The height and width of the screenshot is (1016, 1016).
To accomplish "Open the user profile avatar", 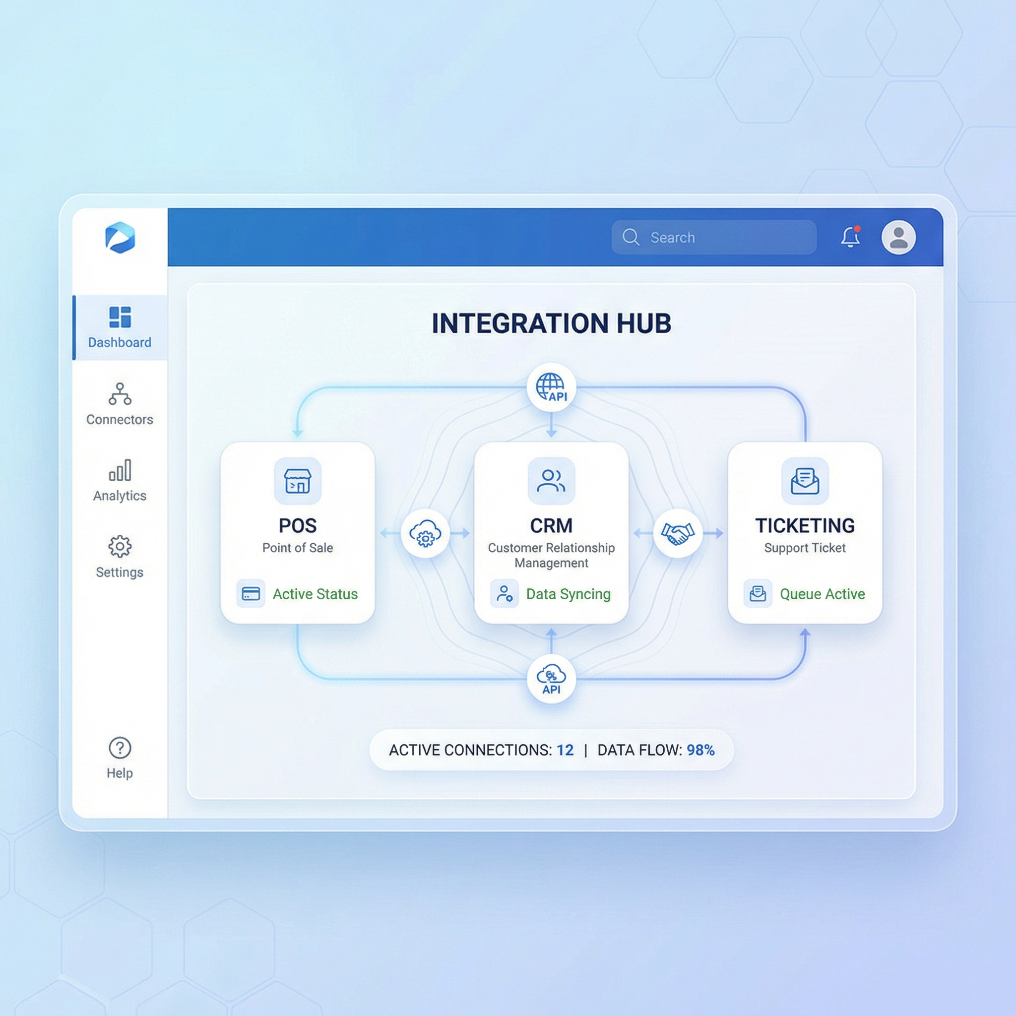I will click(898, 237).
